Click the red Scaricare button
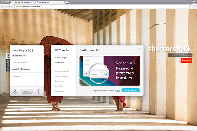197x131 pixels. coord(186,60)
